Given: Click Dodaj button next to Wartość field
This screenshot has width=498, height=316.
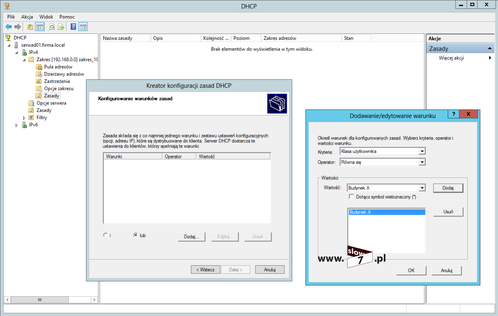Looking at the screenshot, I should point(448,188).
